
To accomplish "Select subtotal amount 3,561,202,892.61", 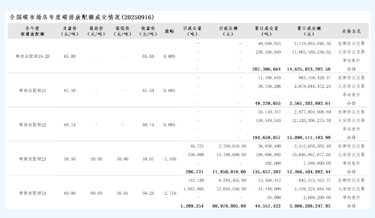I will coord(310,103).
